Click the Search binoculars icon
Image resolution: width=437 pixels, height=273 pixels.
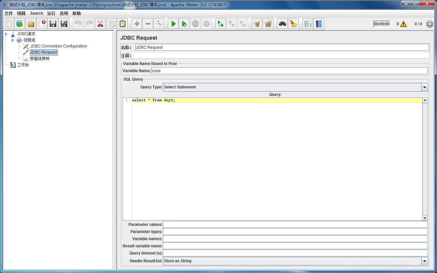click(x=283, y=24)
